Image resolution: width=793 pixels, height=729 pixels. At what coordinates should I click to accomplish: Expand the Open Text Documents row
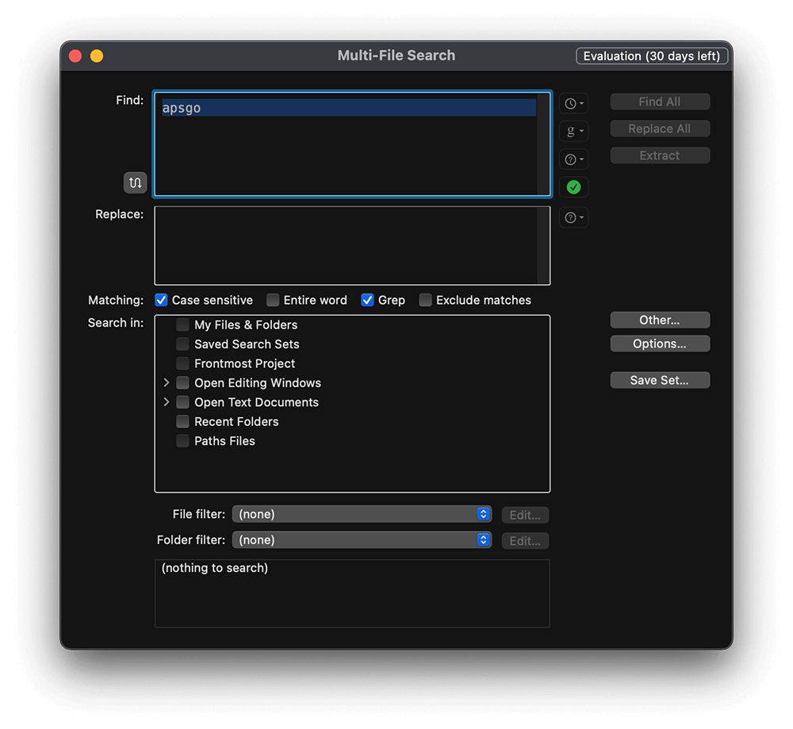tap(167, 402)
